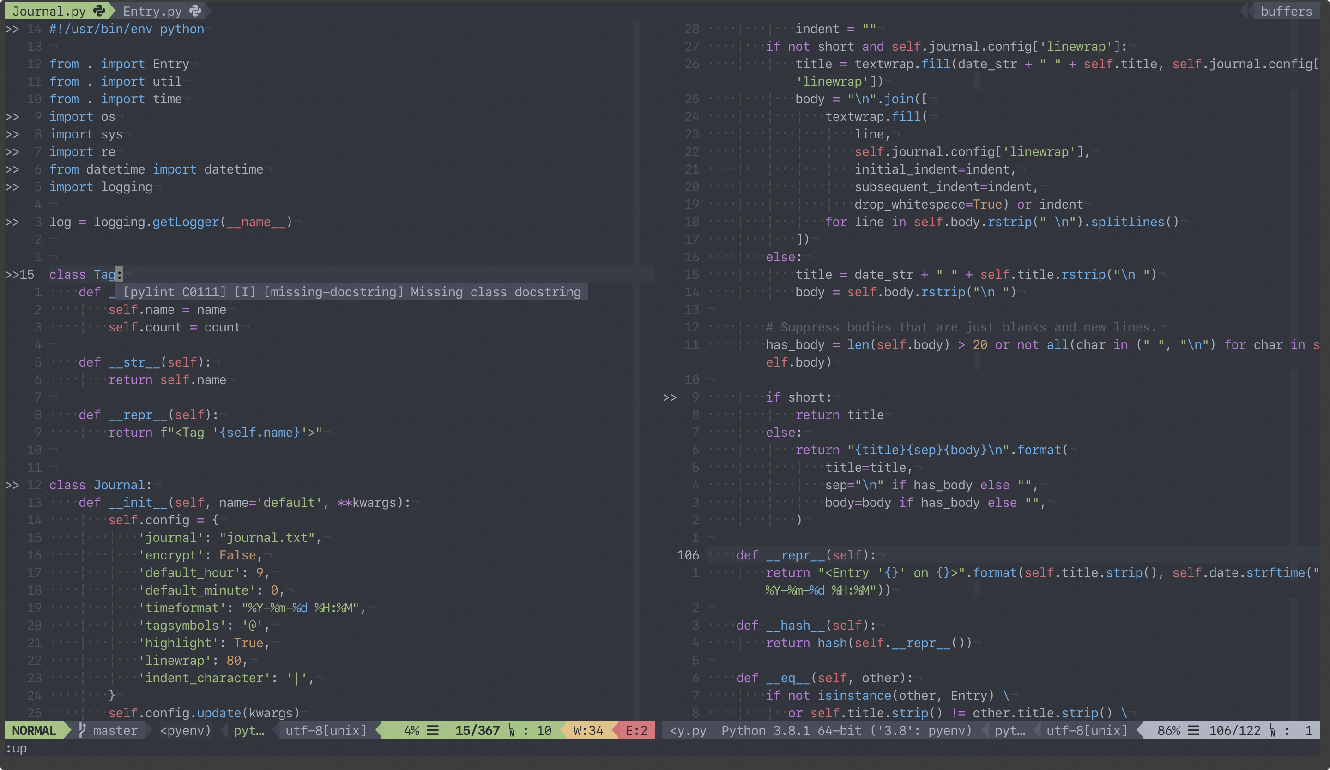Click the hamburger lines icon after 86%
Image resolution: width=1330 pixels, height=770 pixels.
click(1193, 730)
